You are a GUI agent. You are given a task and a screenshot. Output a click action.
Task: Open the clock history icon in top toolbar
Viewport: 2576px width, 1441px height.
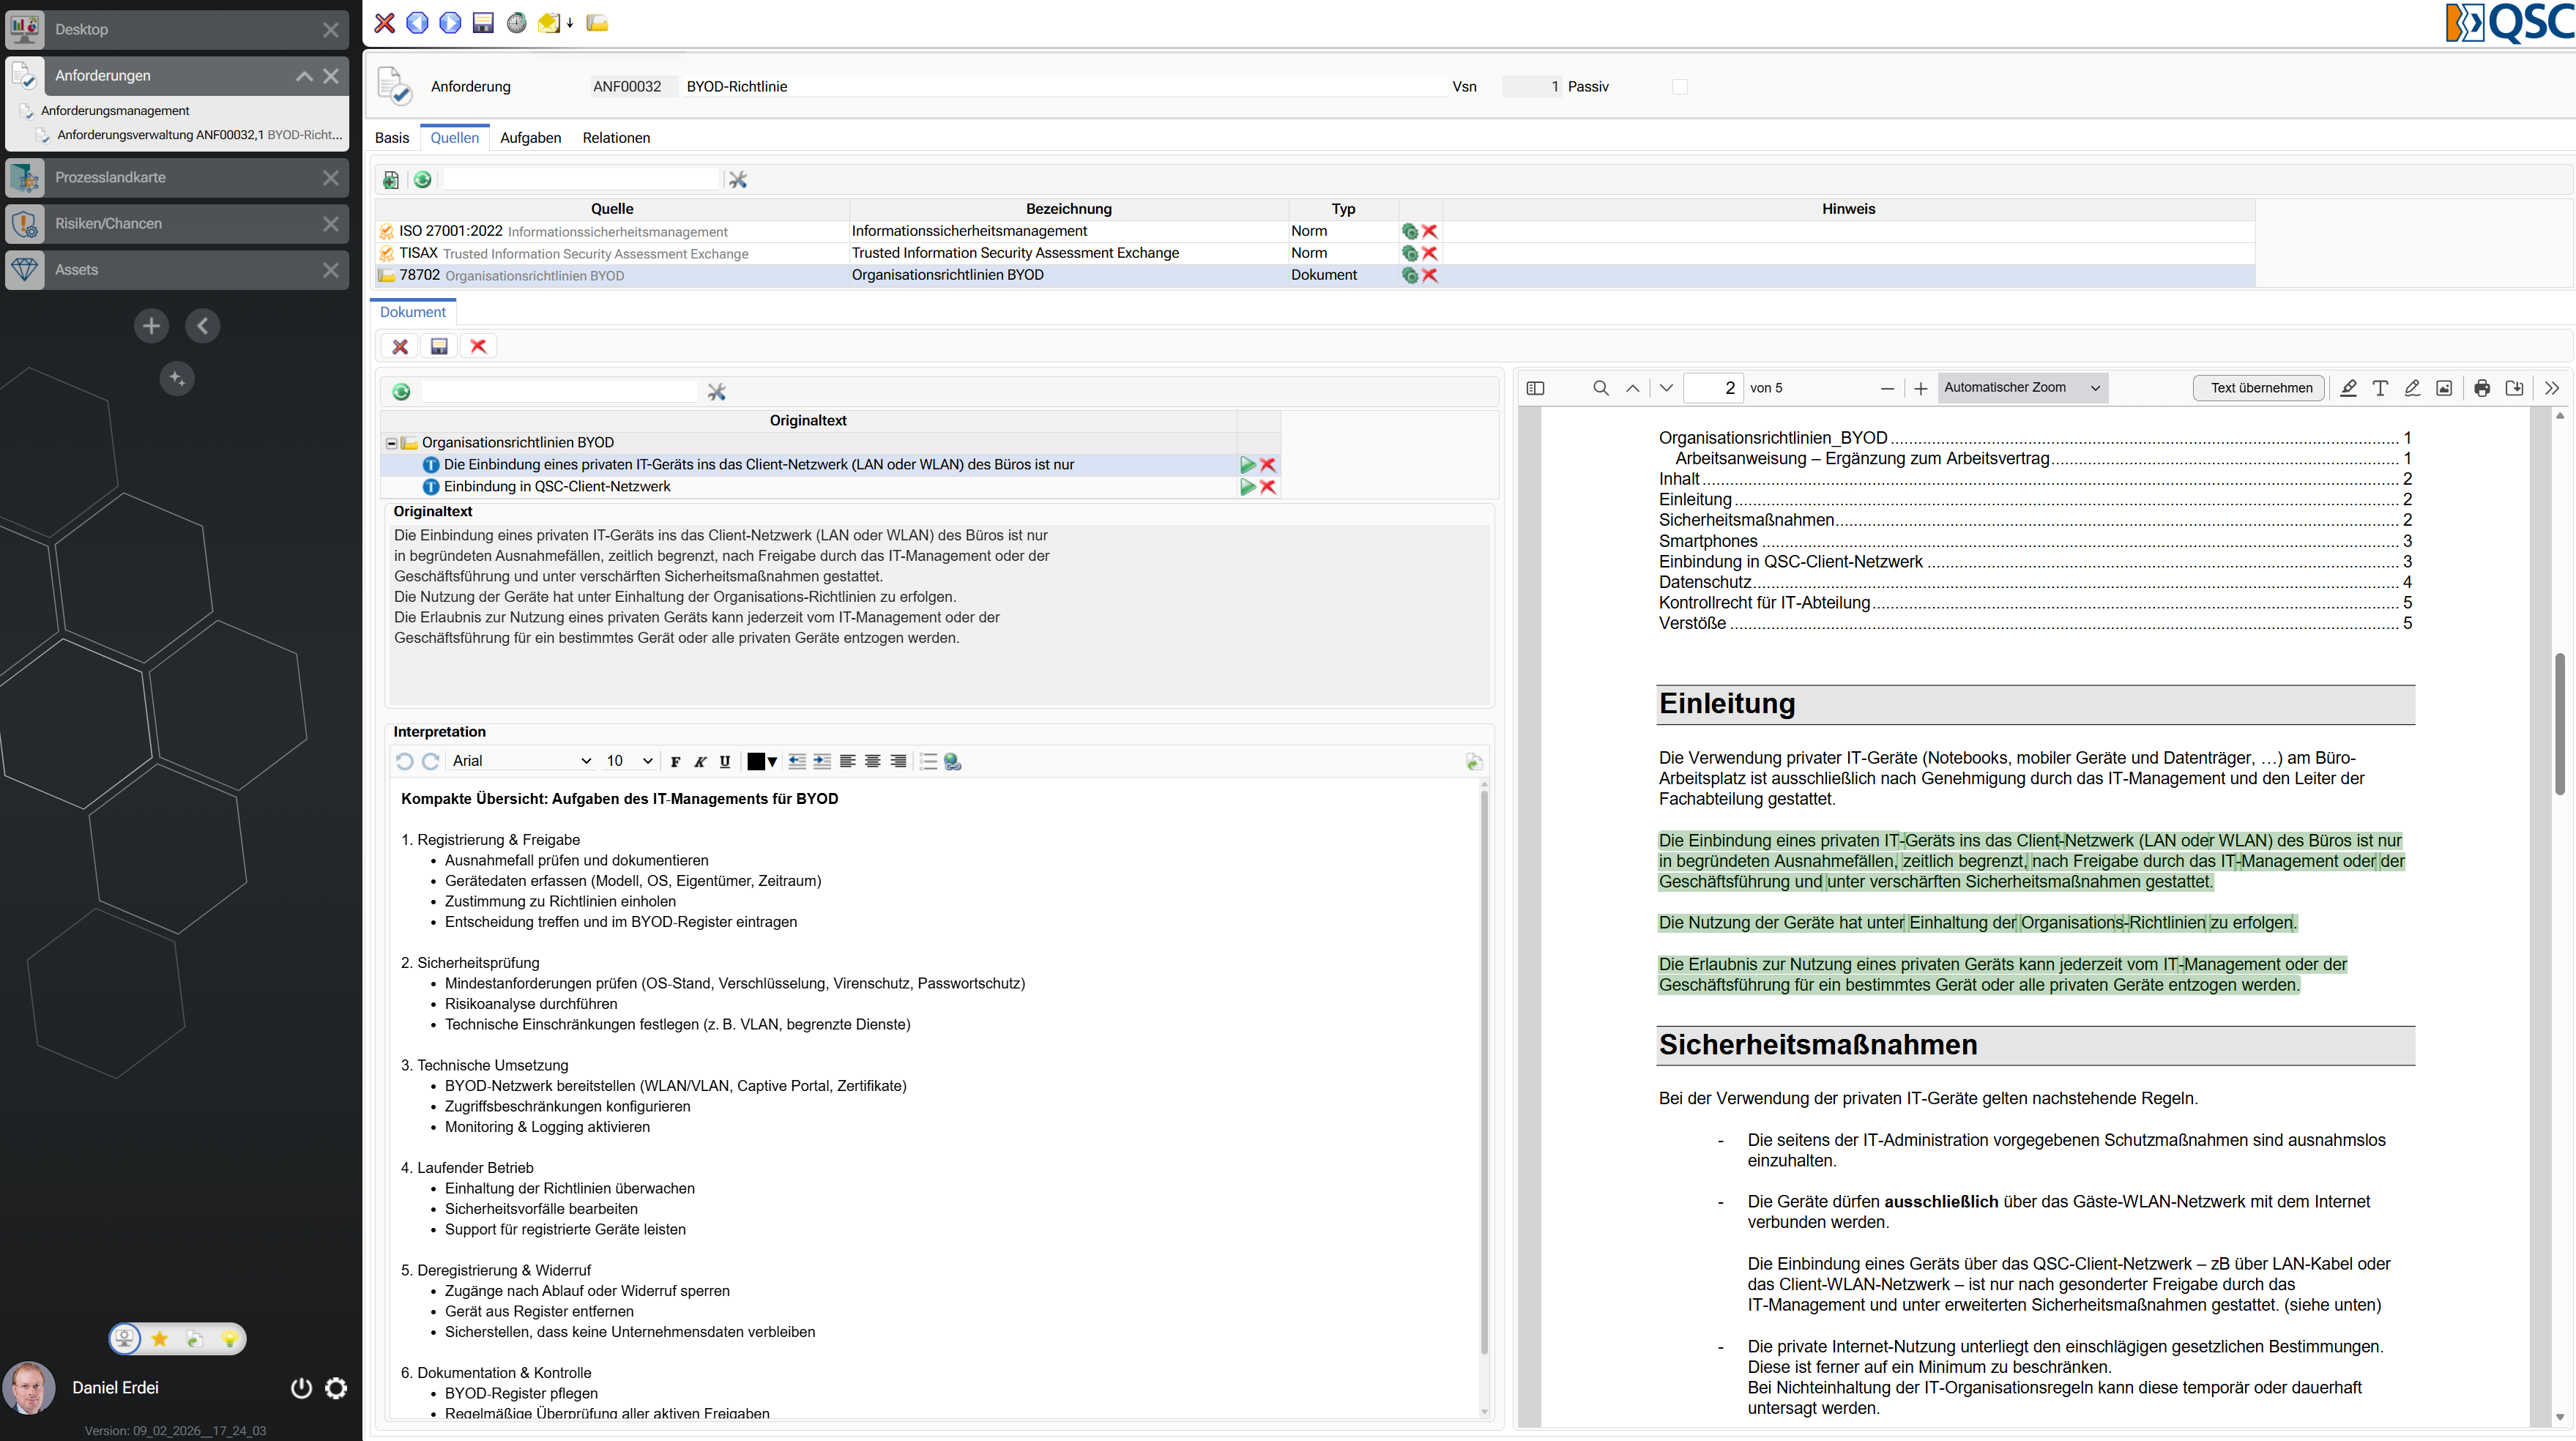tap(516, 23)
